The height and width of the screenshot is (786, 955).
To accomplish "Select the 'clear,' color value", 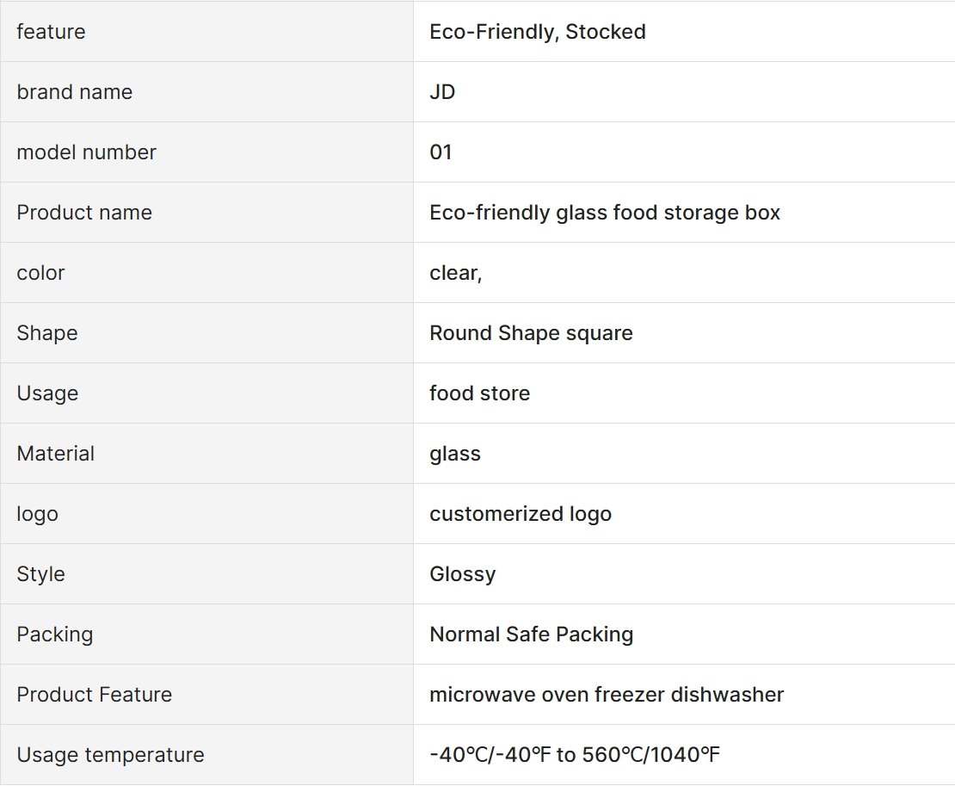I will click(456, 273).
